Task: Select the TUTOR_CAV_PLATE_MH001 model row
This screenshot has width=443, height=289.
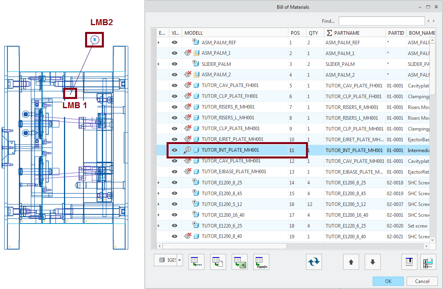Action: [231, 161]
